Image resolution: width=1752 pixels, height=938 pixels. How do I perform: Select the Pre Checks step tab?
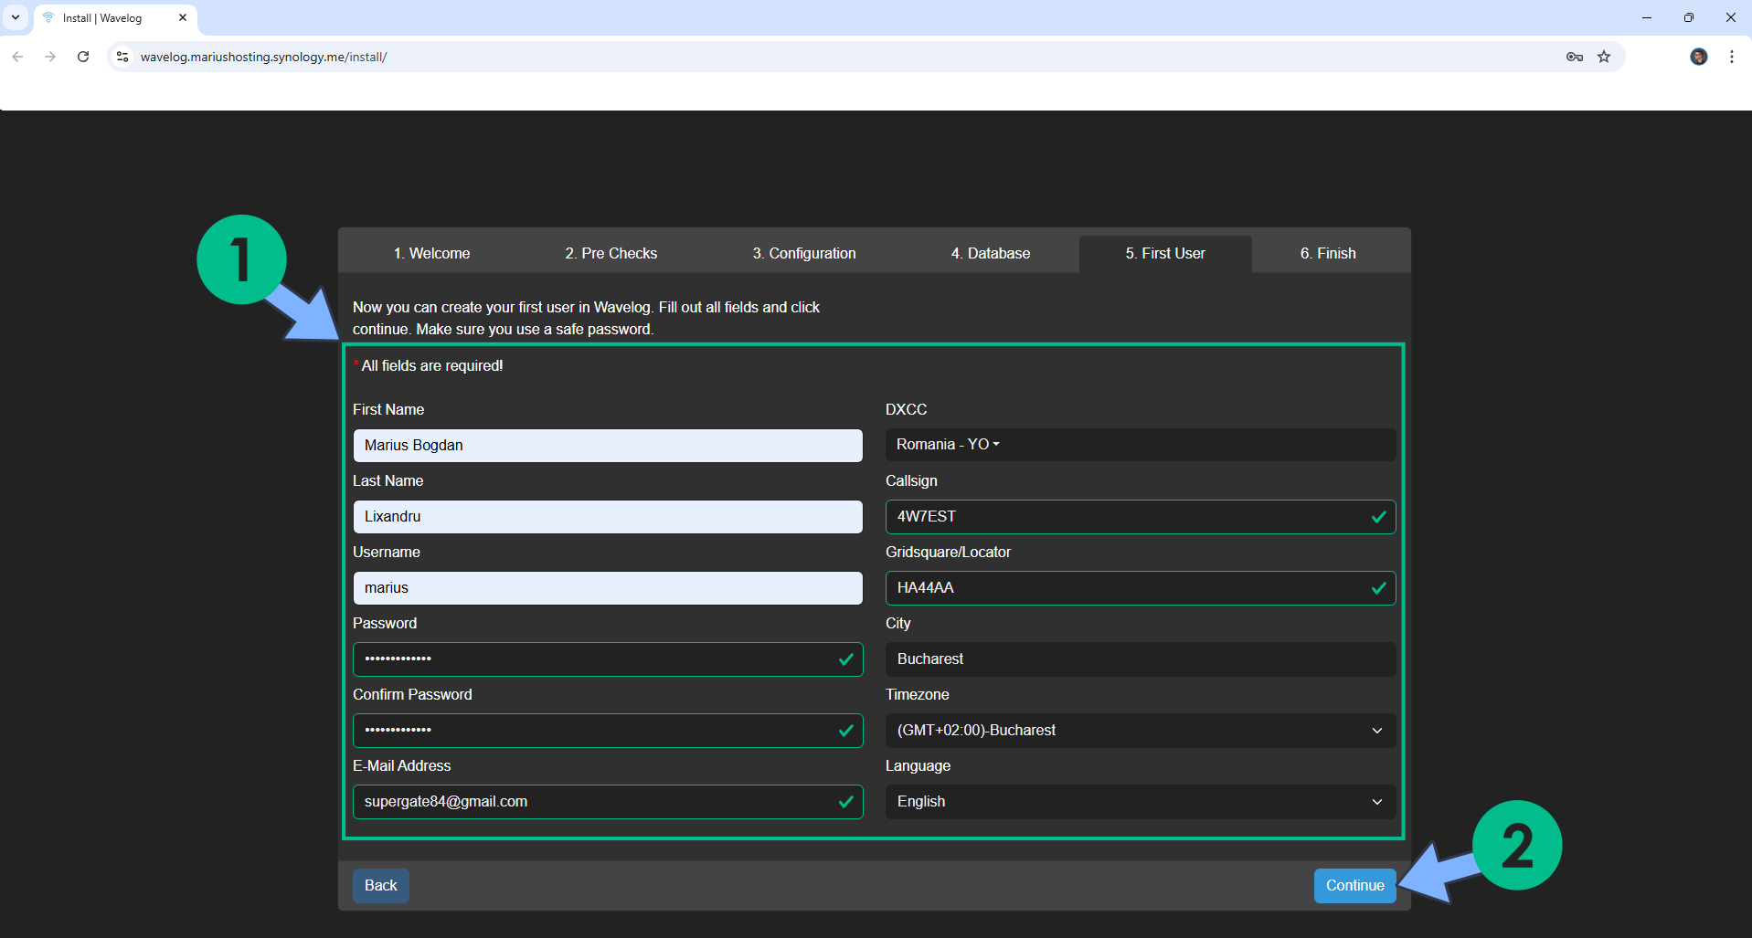click(611, 253)
